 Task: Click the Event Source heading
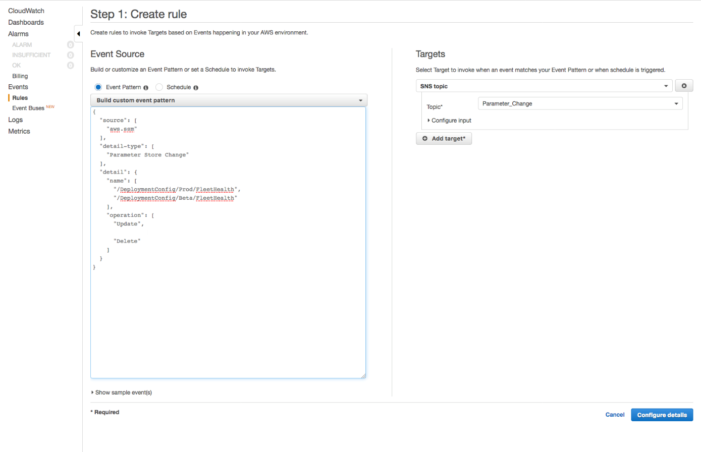click(117, 54)
